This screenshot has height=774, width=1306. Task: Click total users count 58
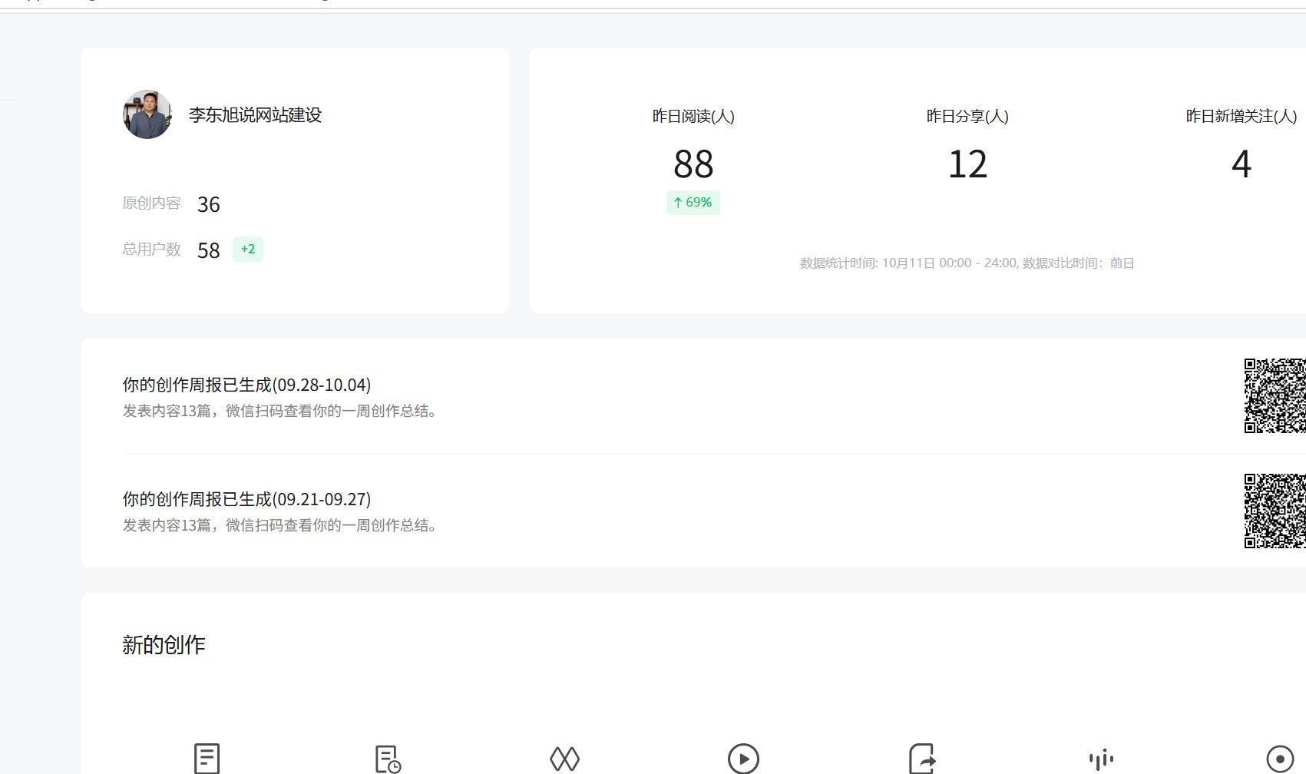pos(209,250)
